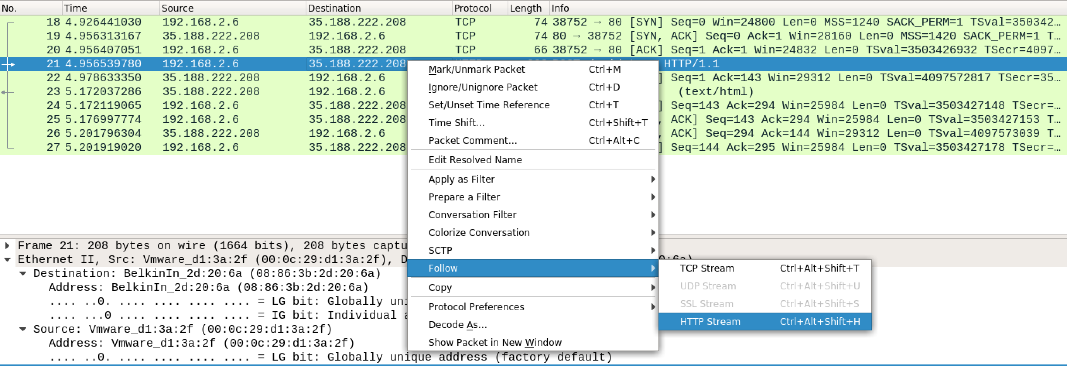The image size is (1067, 366).
Task: Open the Copy submenu
Action: click(440, 288)
